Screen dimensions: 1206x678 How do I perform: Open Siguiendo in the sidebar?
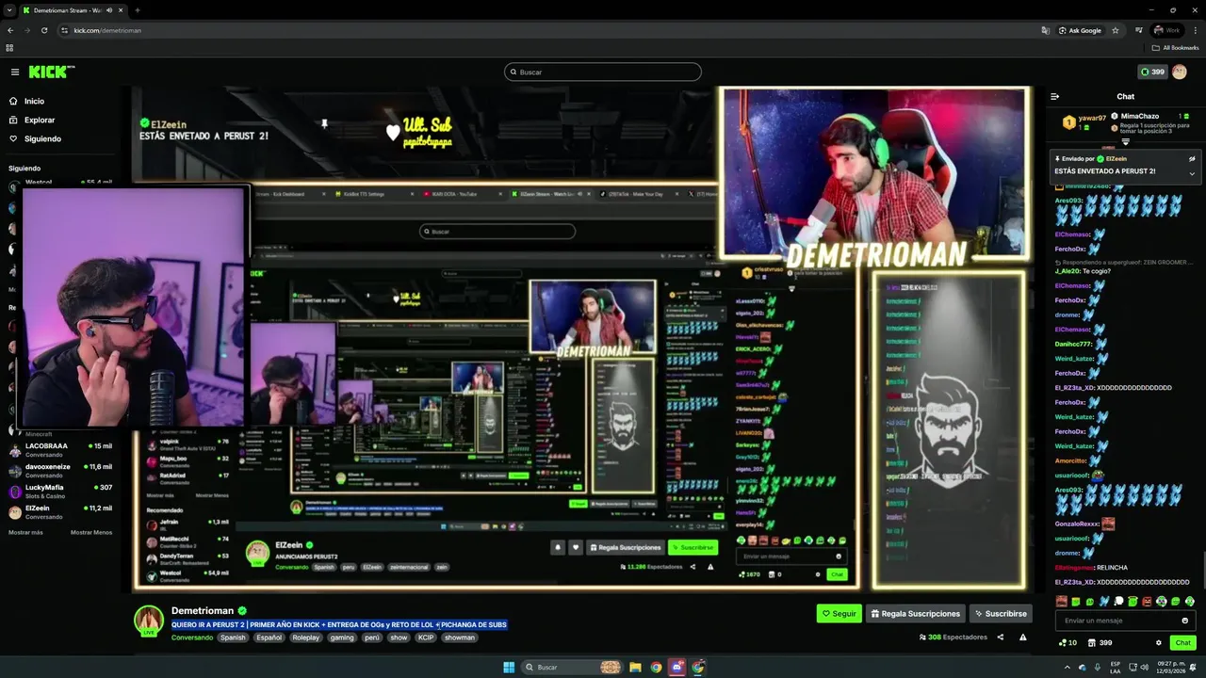42,138
